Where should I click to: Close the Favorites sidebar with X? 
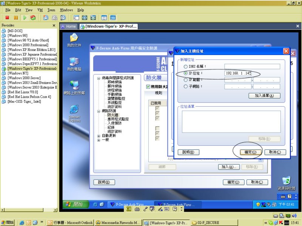[x=54, y=26]
